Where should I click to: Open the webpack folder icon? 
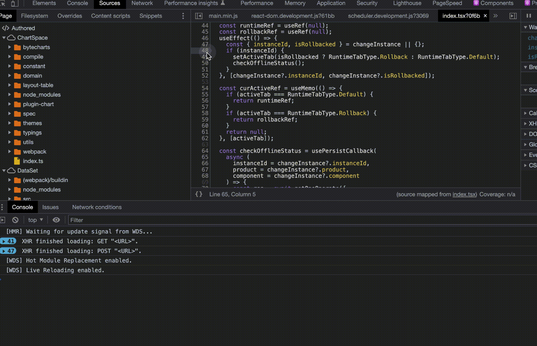point(18,152)
